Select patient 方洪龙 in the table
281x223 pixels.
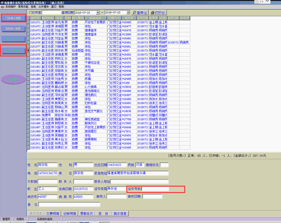(59, 34)
